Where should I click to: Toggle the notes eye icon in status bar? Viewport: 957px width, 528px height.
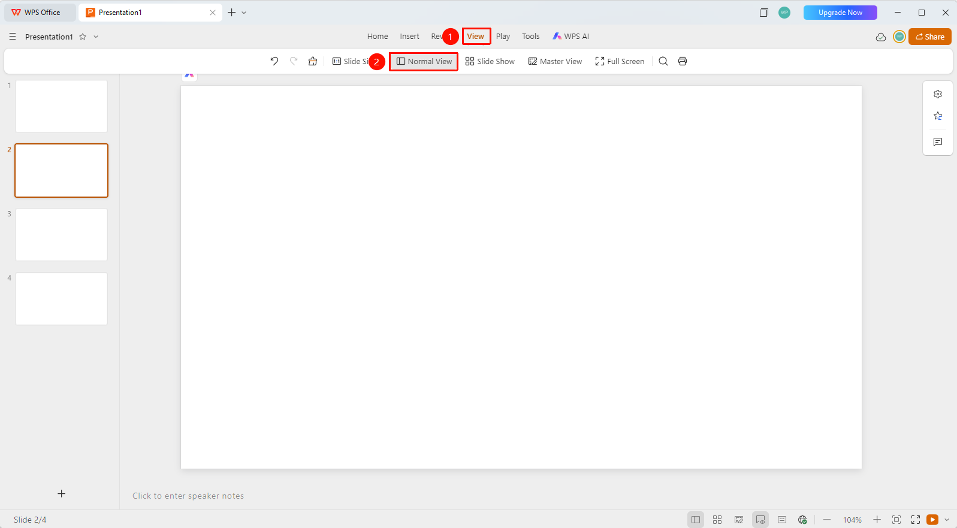[760, 520]
